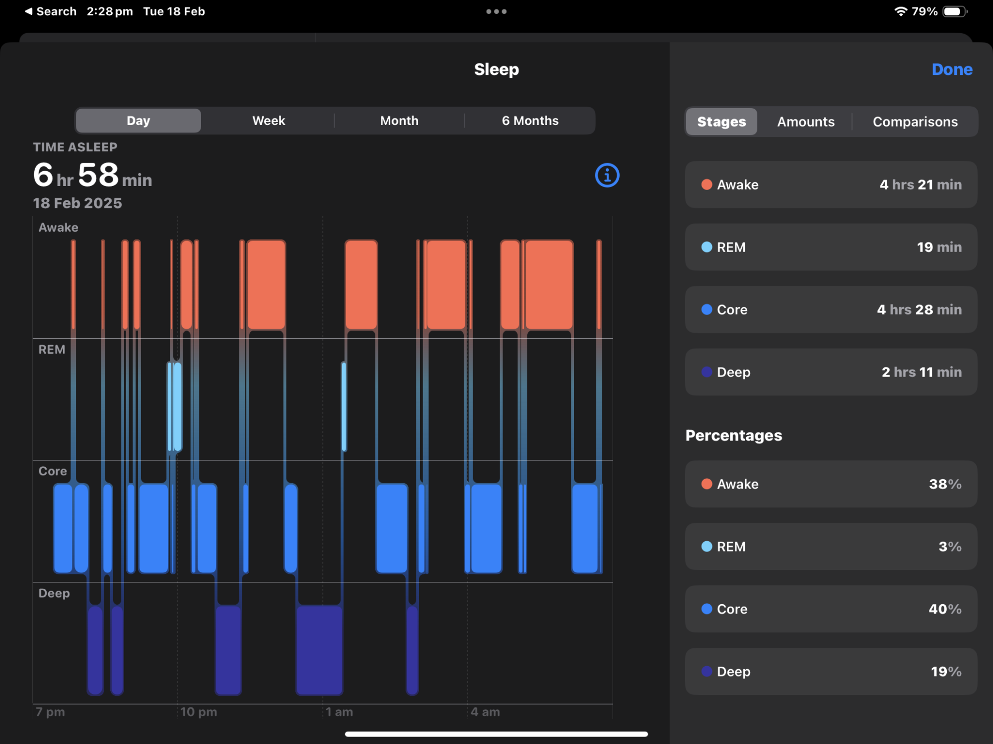
Task: Tap the orange Awake stage dot
Action: click(707, 185)
